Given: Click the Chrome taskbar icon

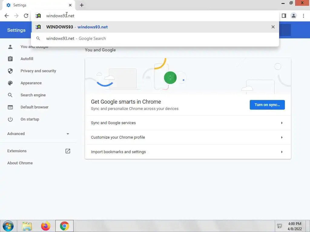Looking at the screenshot, I should click(64, 226).
